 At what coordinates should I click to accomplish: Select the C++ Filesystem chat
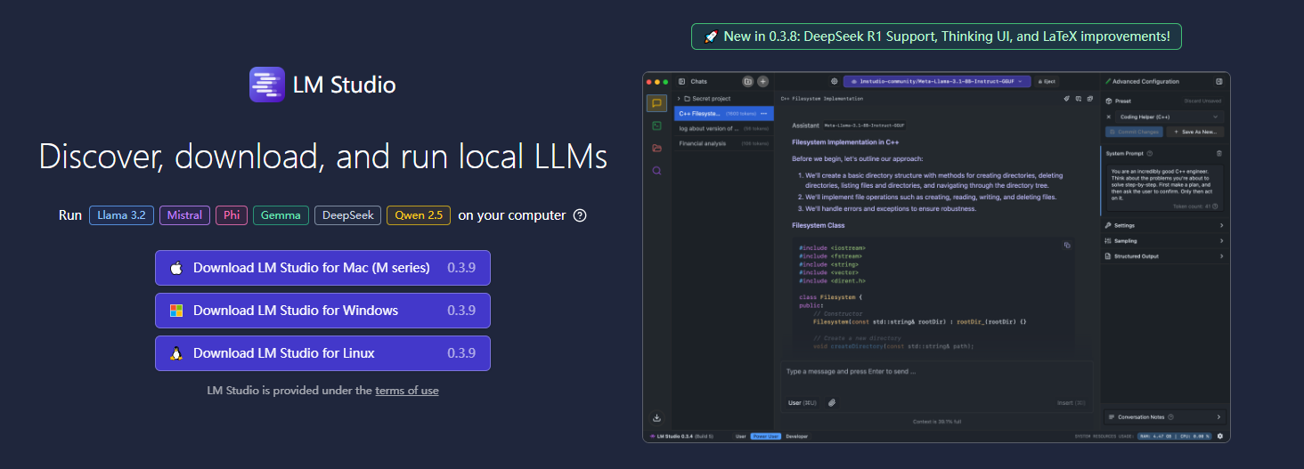coord(724,114)
